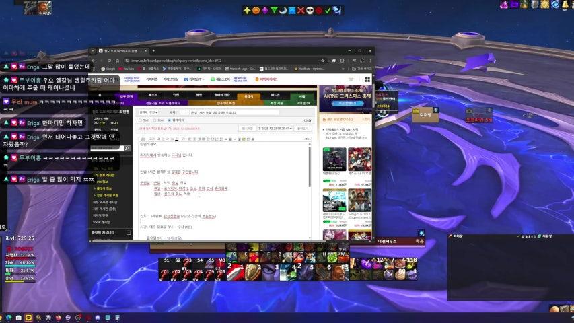
Task: Bookmark this page with the star icon
Action: 322,61
